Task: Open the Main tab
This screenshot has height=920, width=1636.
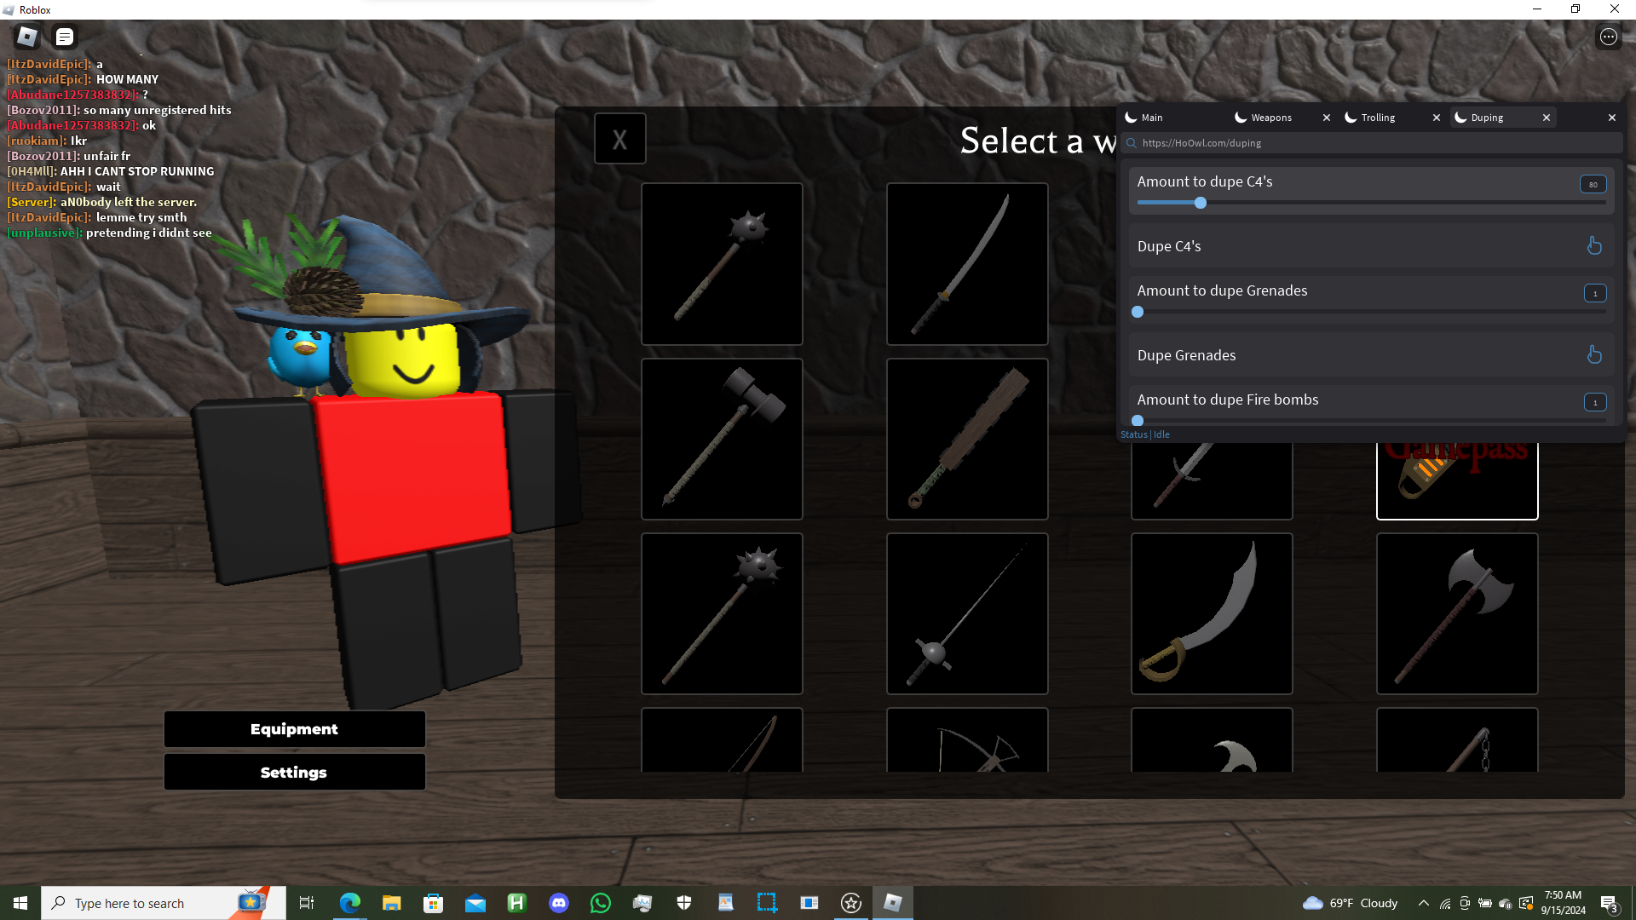Action: tap(1152, 118)
